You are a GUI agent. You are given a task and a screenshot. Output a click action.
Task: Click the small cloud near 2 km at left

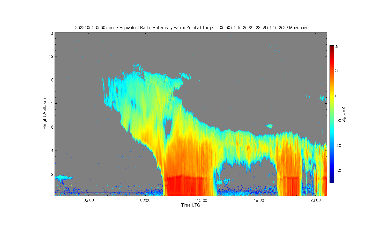click(63, 177)
